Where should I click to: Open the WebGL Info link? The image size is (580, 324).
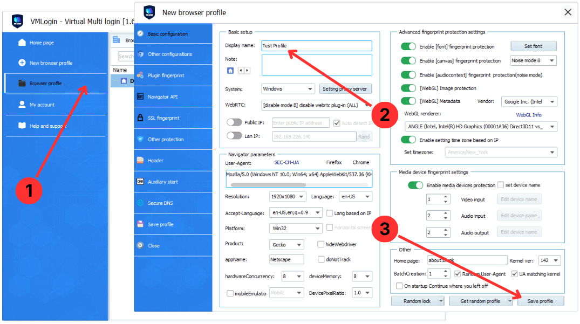coord(529,115)
